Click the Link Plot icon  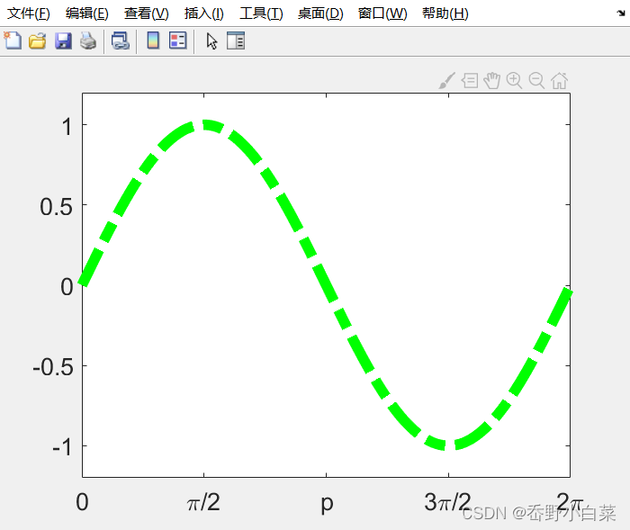pos(120,41)
